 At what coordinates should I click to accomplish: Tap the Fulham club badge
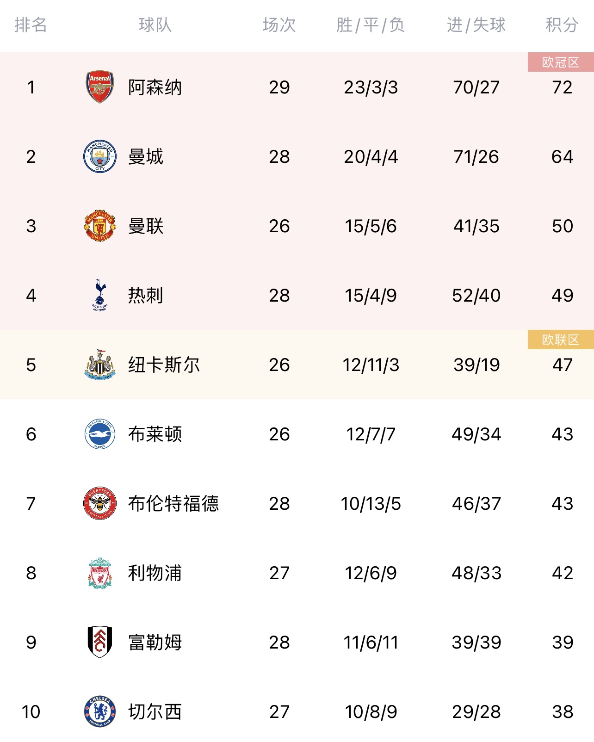tap(100, 642)
